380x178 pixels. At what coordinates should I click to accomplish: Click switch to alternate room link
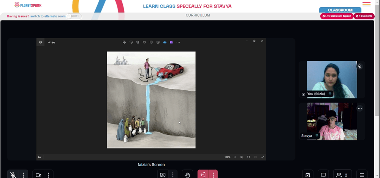[x=48, y=16]
